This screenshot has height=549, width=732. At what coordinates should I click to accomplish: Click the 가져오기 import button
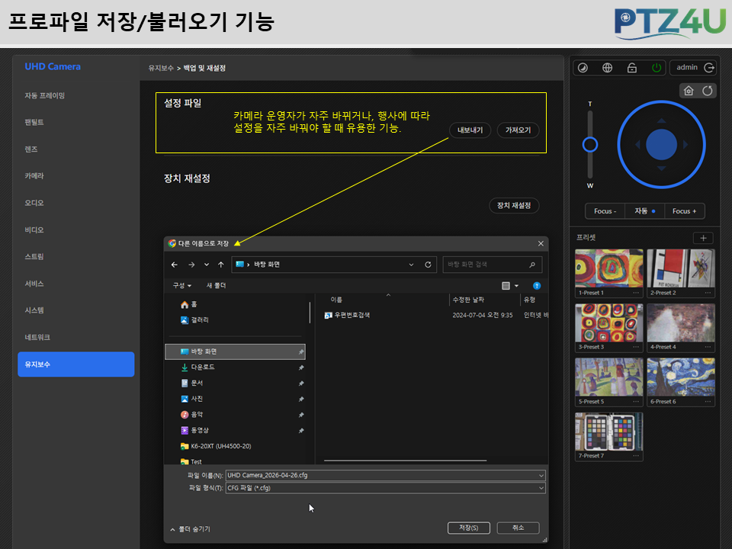click(x=518, y=130)
